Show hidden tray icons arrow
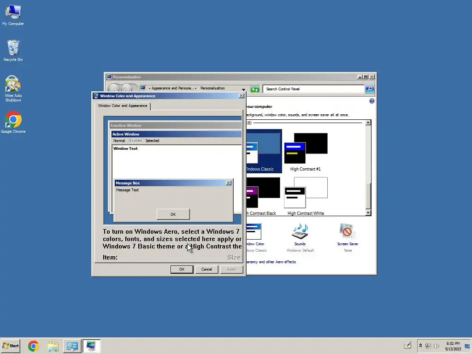This screenshot has height=354, width=472. point(420,346)
